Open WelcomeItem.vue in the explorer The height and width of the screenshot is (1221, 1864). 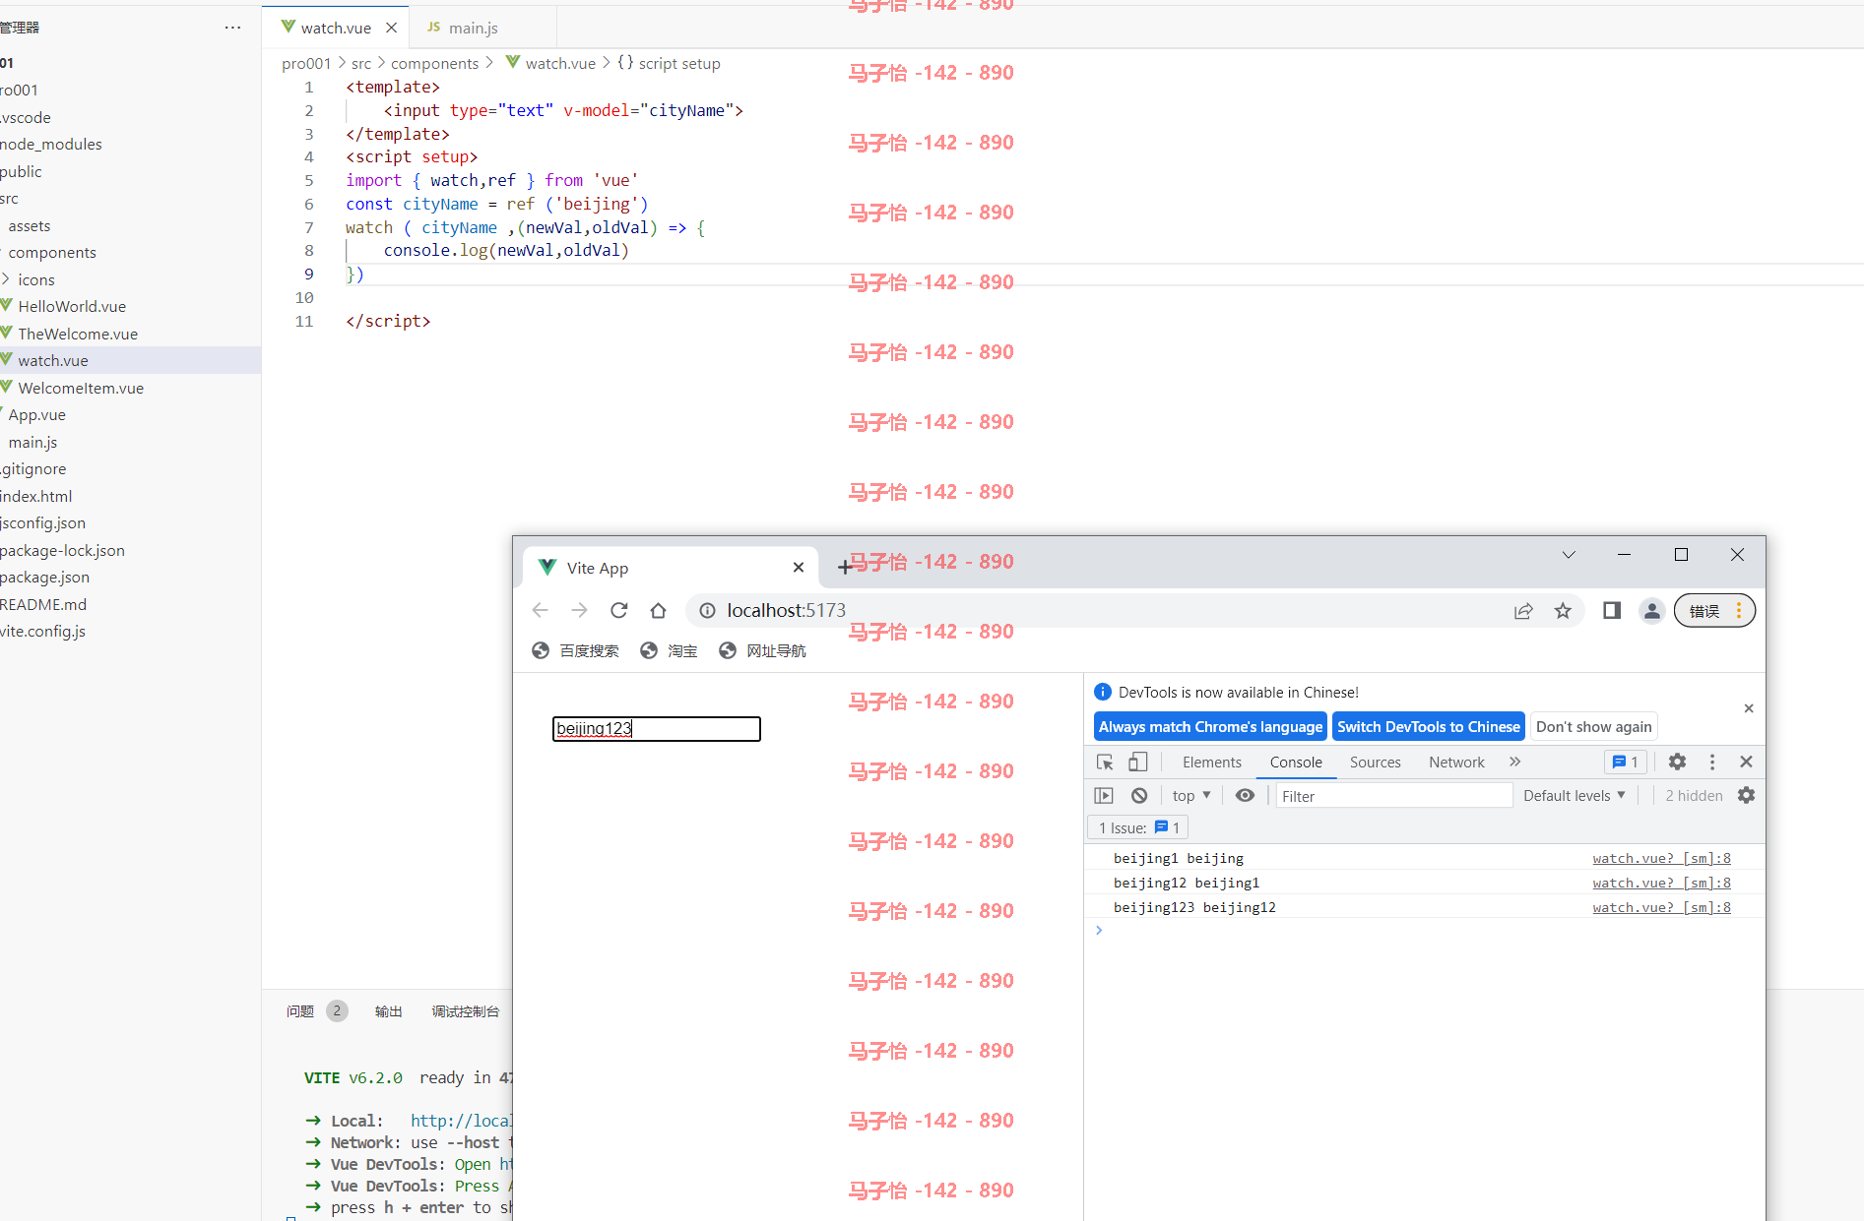click(x=81, y=388)
